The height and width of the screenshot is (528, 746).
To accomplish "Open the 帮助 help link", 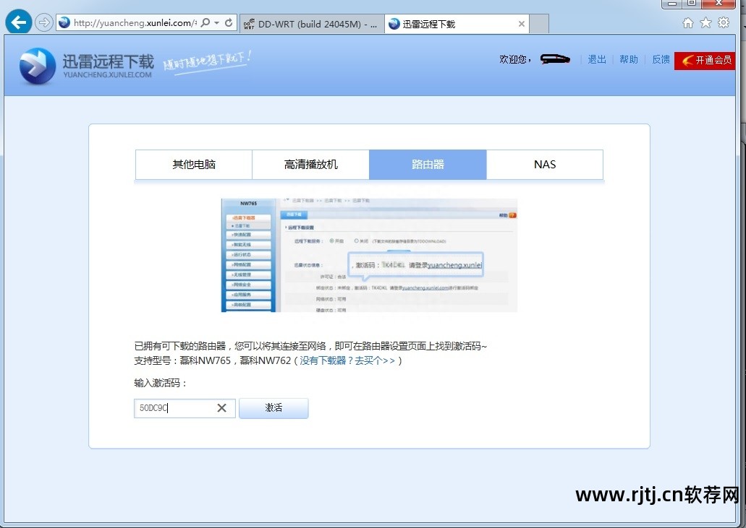I will coord(629,59).
